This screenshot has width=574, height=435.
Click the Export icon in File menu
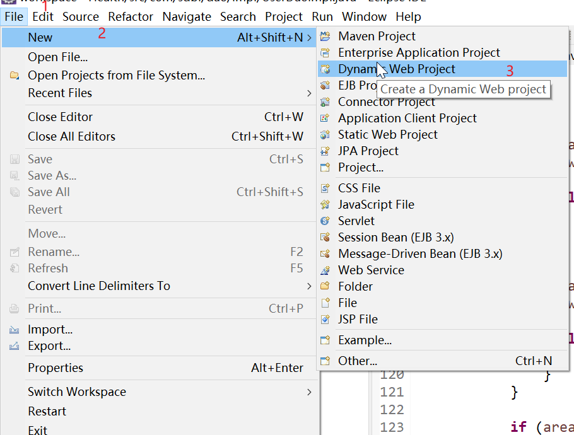tap(15, 346)
